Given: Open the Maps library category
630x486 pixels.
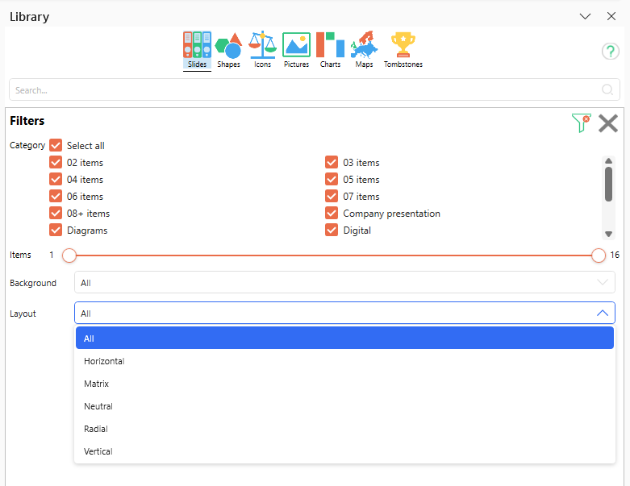Looking at the screenshot, I should pyautogui.click(x=364, y=50).
